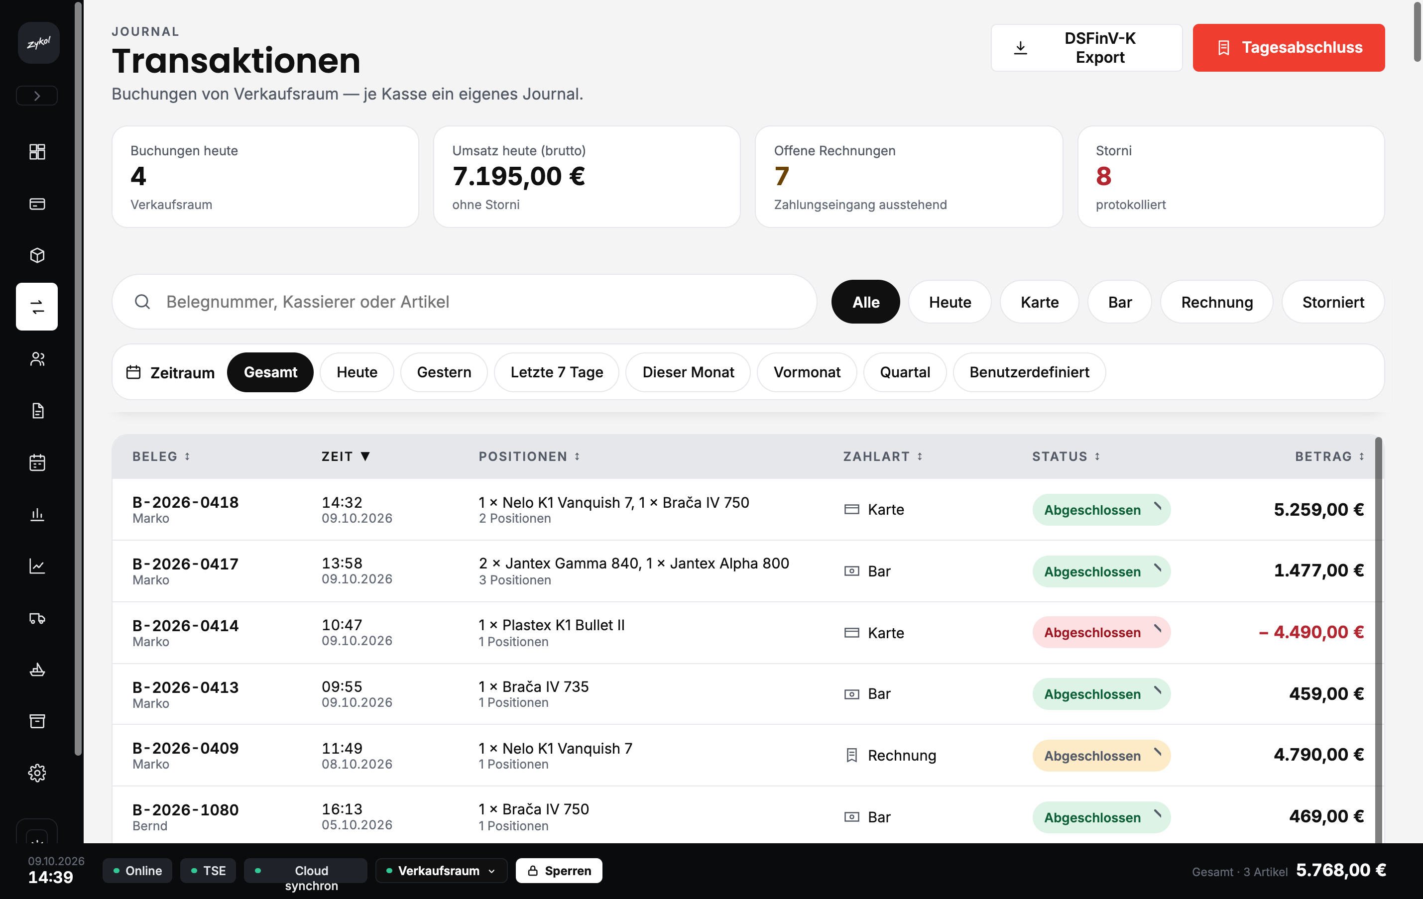Expand the sidebar with the chevron button

point(37,96)
